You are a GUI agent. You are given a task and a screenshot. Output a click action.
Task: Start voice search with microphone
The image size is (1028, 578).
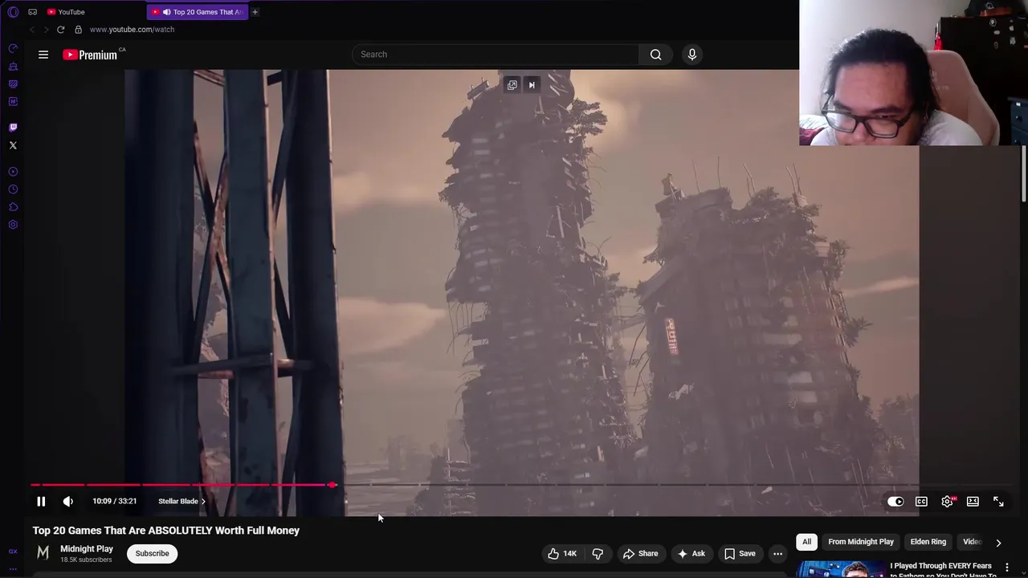point(692,55)
